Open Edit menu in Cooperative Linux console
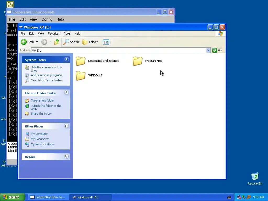The width and height of the screenshot is (268, 201). tap(23, 19)
